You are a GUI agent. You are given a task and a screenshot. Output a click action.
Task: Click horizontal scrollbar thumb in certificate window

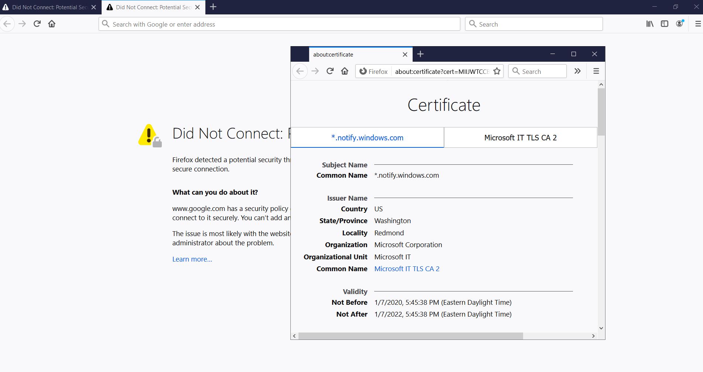[x=411, y=336]
